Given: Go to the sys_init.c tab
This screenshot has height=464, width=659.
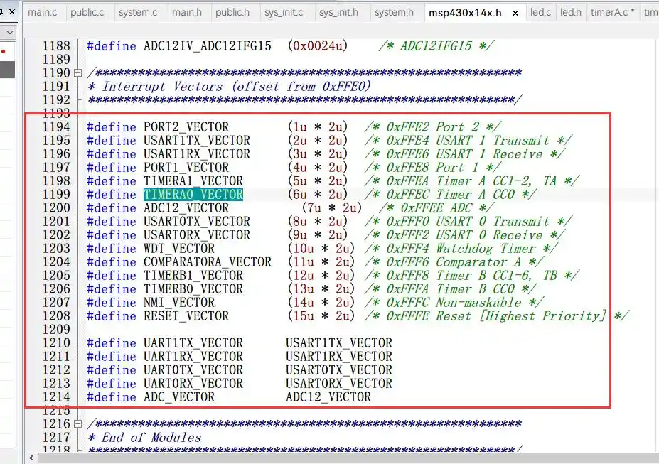Looking at the screenshot, I should [x=284, y=13].
